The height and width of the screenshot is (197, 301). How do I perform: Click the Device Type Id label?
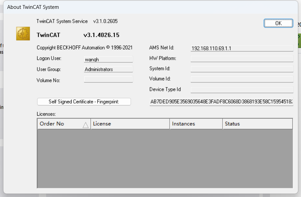tap(165, 89)
